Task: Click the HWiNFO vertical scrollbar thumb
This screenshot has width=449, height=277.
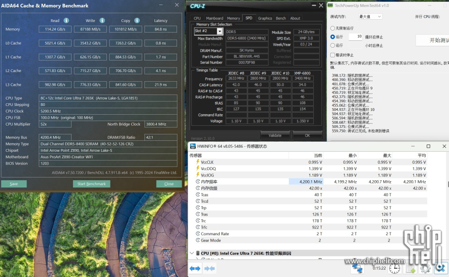Action: tap(448, 184)
